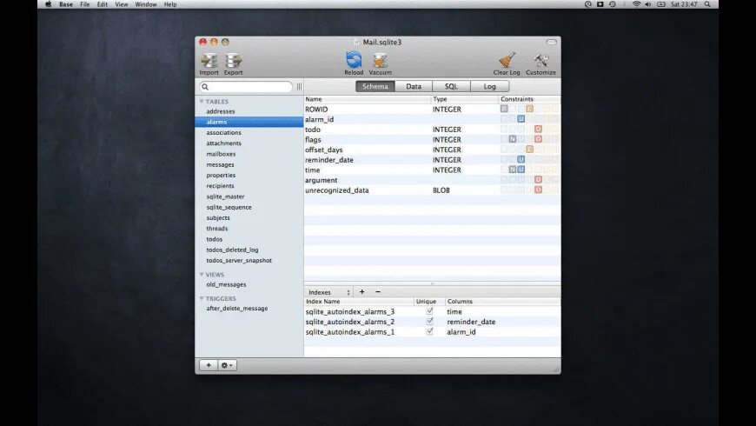Select the sqlite_master table
The height and width of the screenshot is (426, 756).
(249, 196)
